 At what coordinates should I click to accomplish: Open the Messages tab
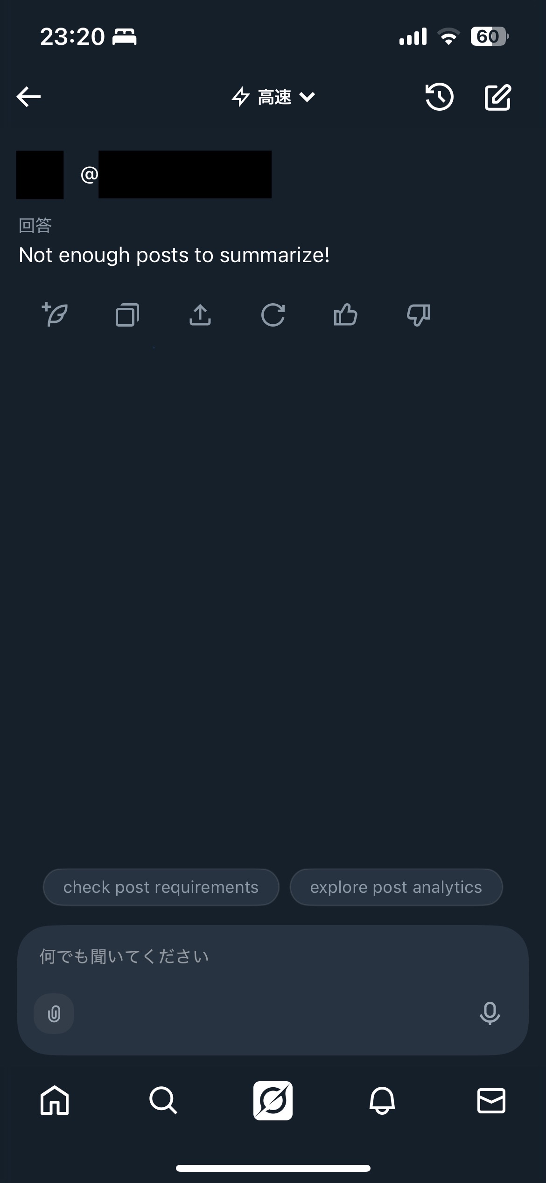[491, 1101]
